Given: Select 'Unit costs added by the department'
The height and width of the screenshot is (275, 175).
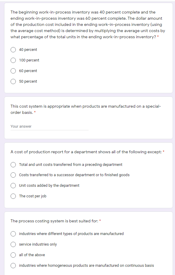Looking at the screenshot, I should click(13, 186).
